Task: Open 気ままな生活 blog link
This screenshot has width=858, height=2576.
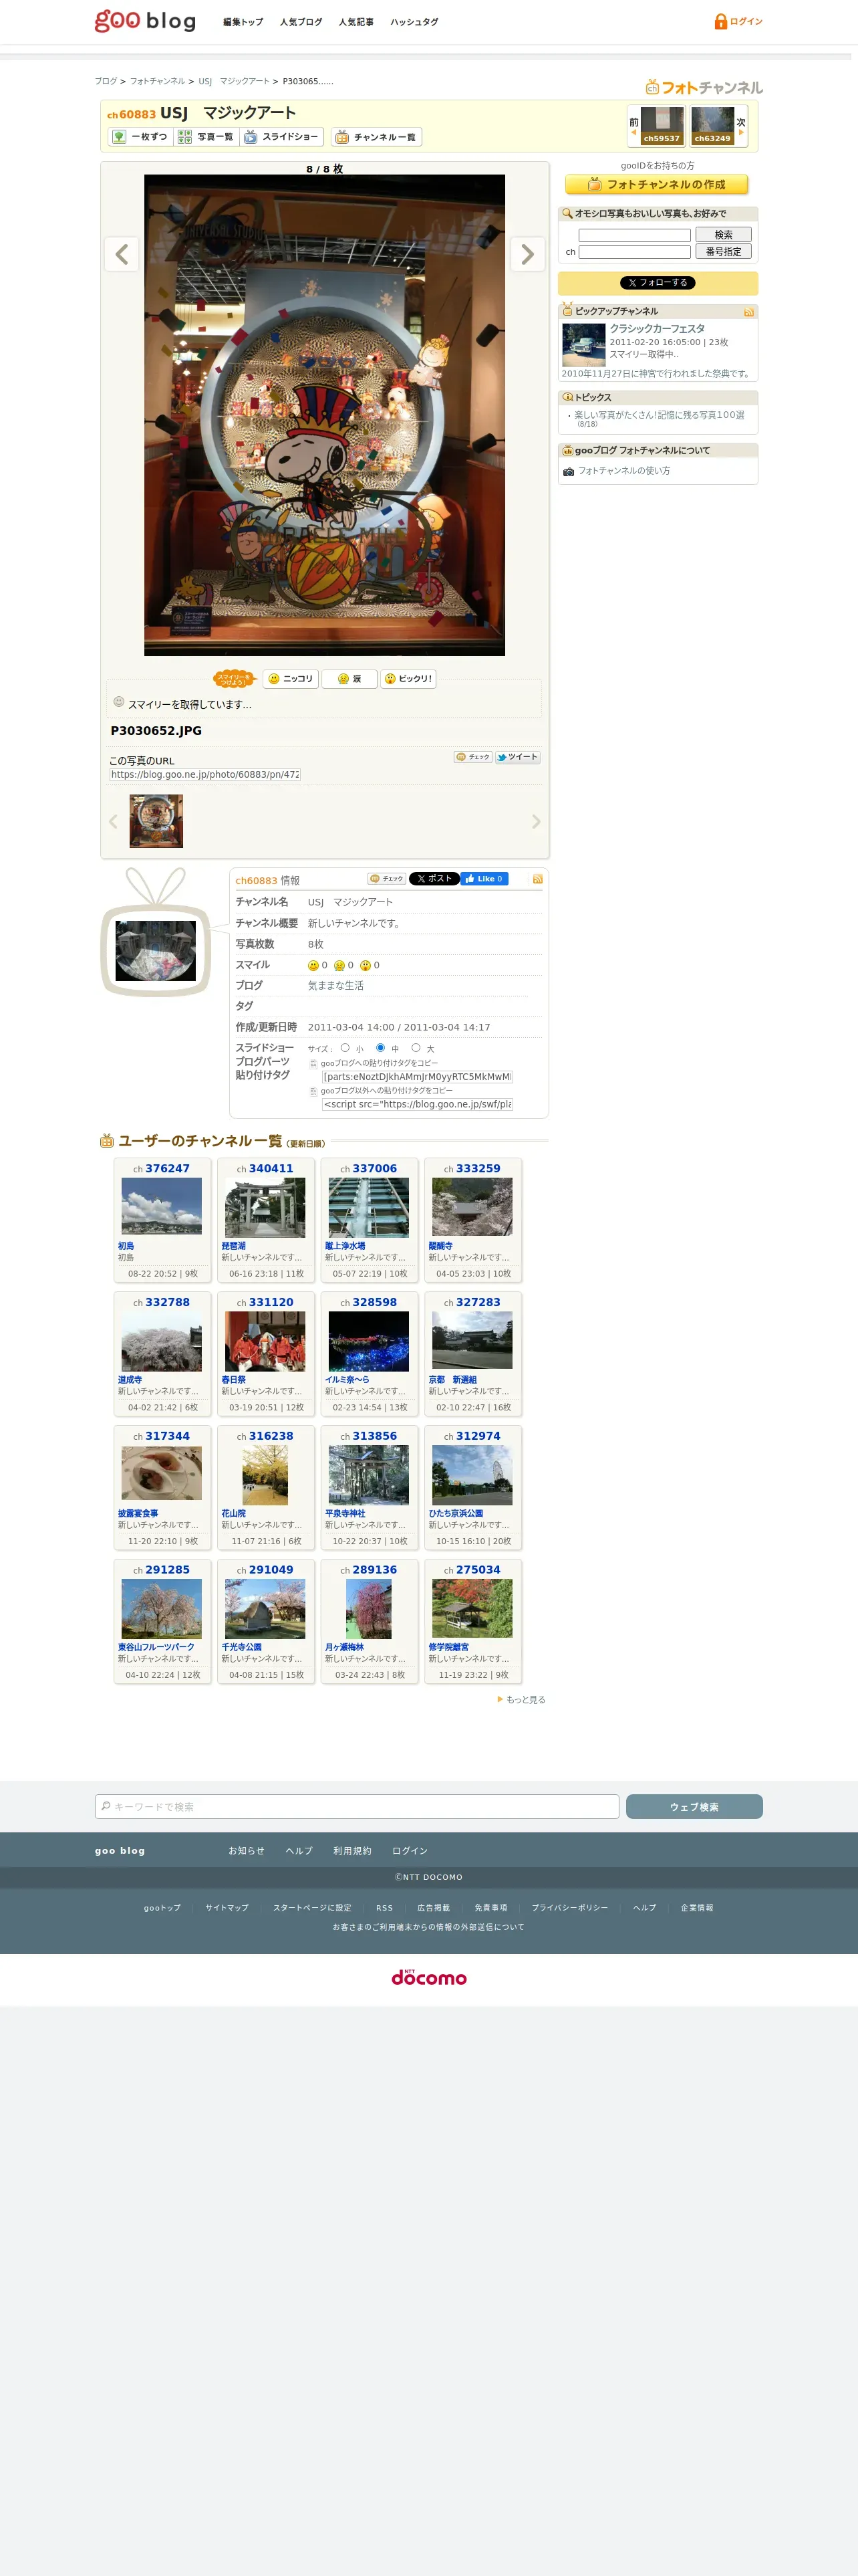Action: click(x=335, y=986)
